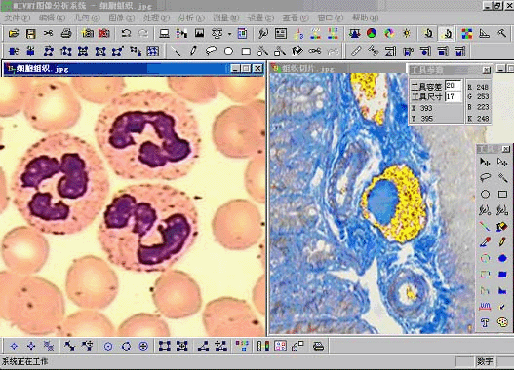Click the printer icon in top toolbar

tap(66, 34)
